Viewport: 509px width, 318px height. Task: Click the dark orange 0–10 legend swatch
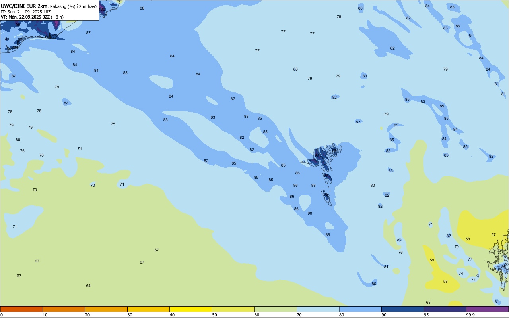click(x=21, y=309)
